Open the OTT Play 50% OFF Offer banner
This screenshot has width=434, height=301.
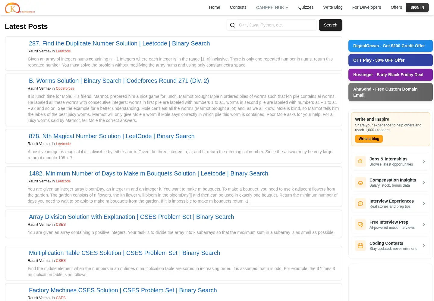[x=391, y=60]
